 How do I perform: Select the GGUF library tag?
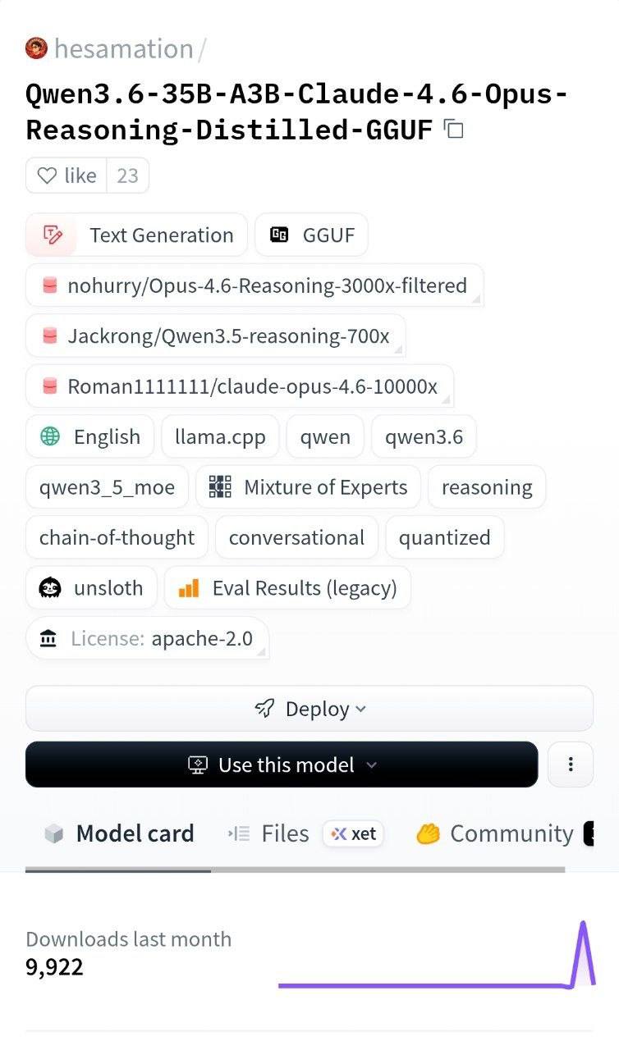pos(311,235)
